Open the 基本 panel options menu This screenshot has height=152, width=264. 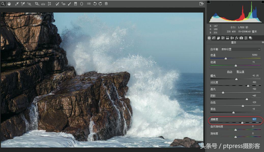point(262,42)
